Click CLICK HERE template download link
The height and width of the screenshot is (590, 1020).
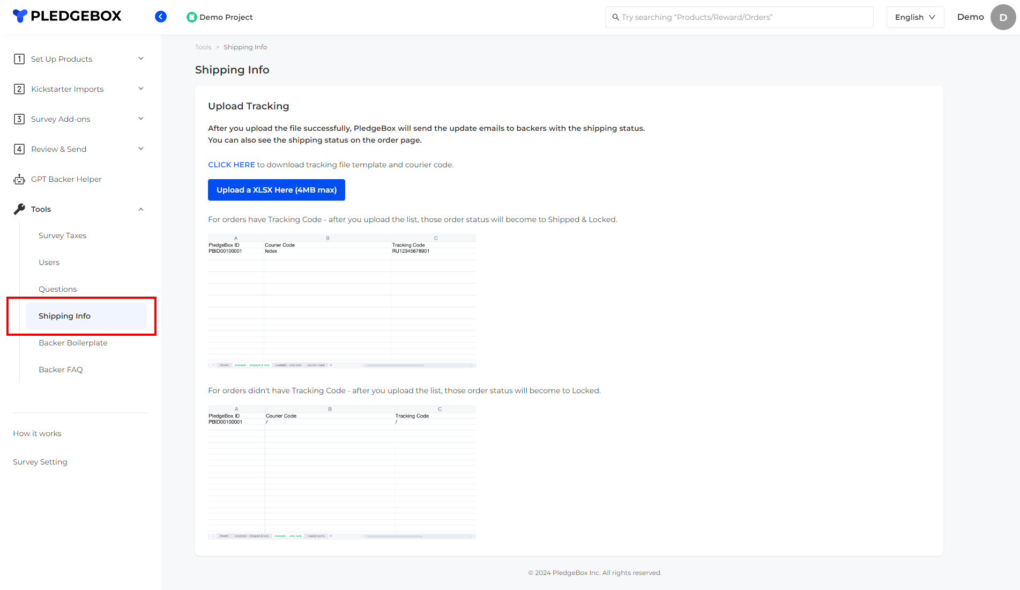pyautogui.click(x=231, y=165)
